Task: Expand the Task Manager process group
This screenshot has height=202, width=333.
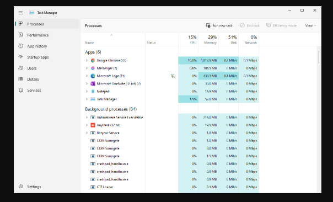Action: (87, 99)
